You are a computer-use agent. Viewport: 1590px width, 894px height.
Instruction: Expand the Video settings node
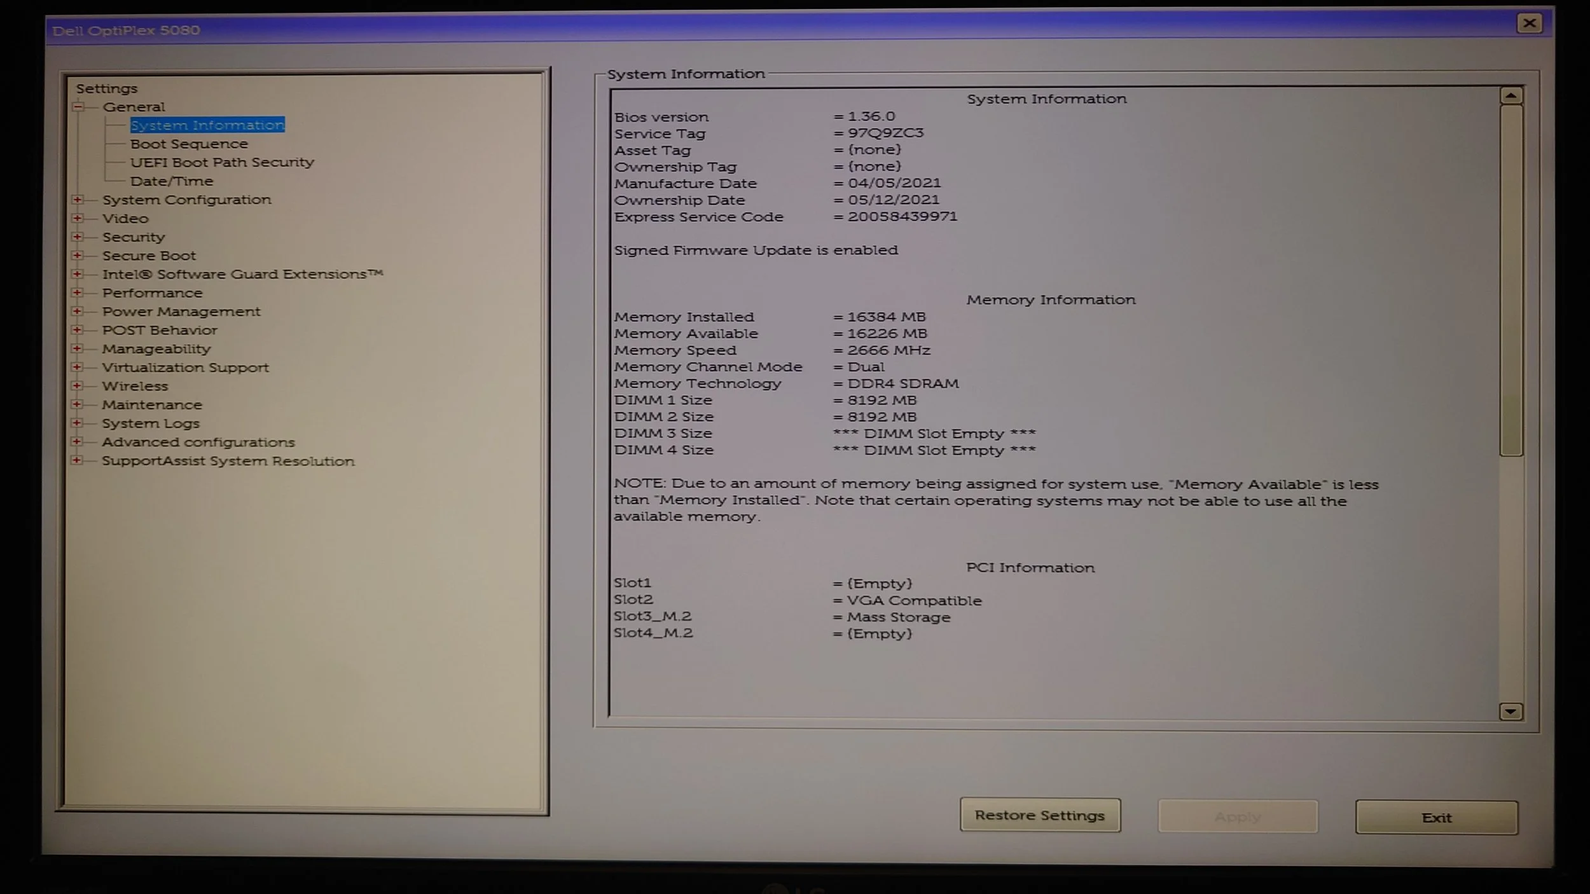click(x=78, y=218)
